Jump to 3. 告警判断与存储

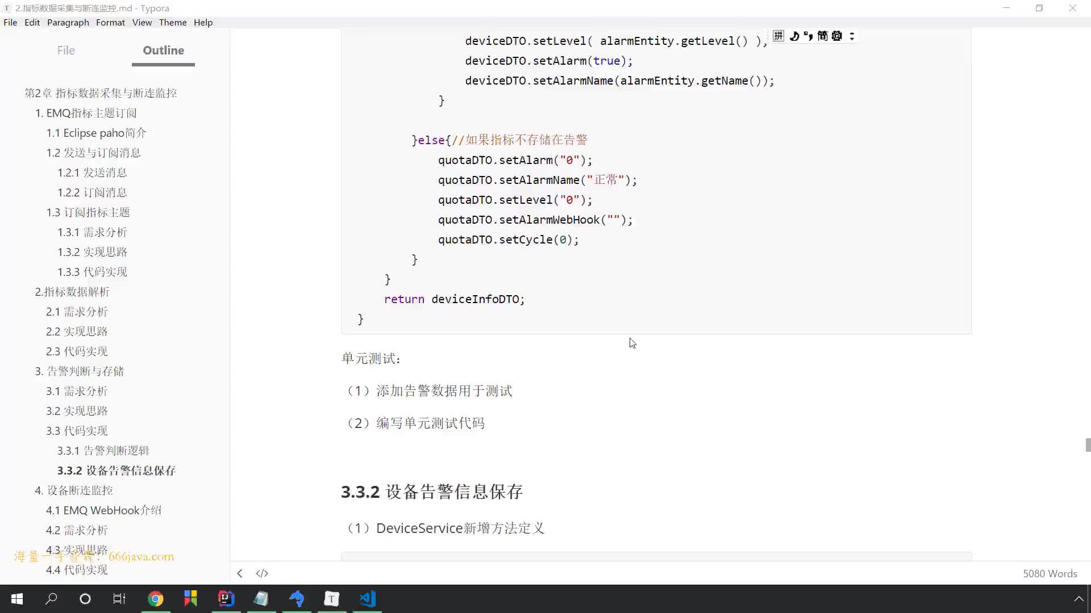(x=80, y=371)
